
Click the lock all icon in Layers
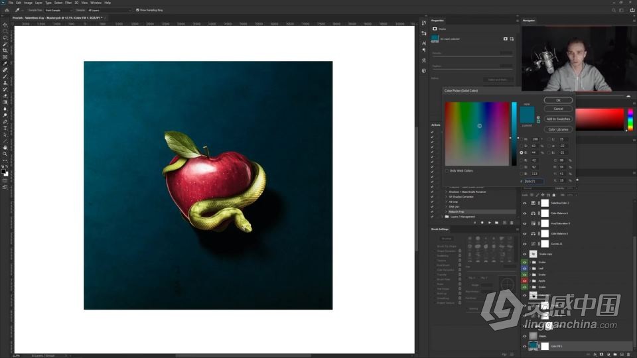(553, 195)
